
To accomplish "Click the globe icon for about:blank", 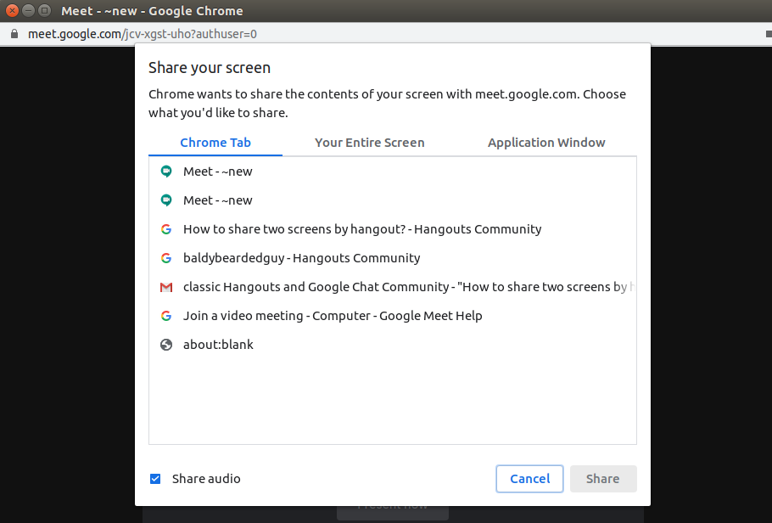I will pyautogui.click(x=166, y=345).
